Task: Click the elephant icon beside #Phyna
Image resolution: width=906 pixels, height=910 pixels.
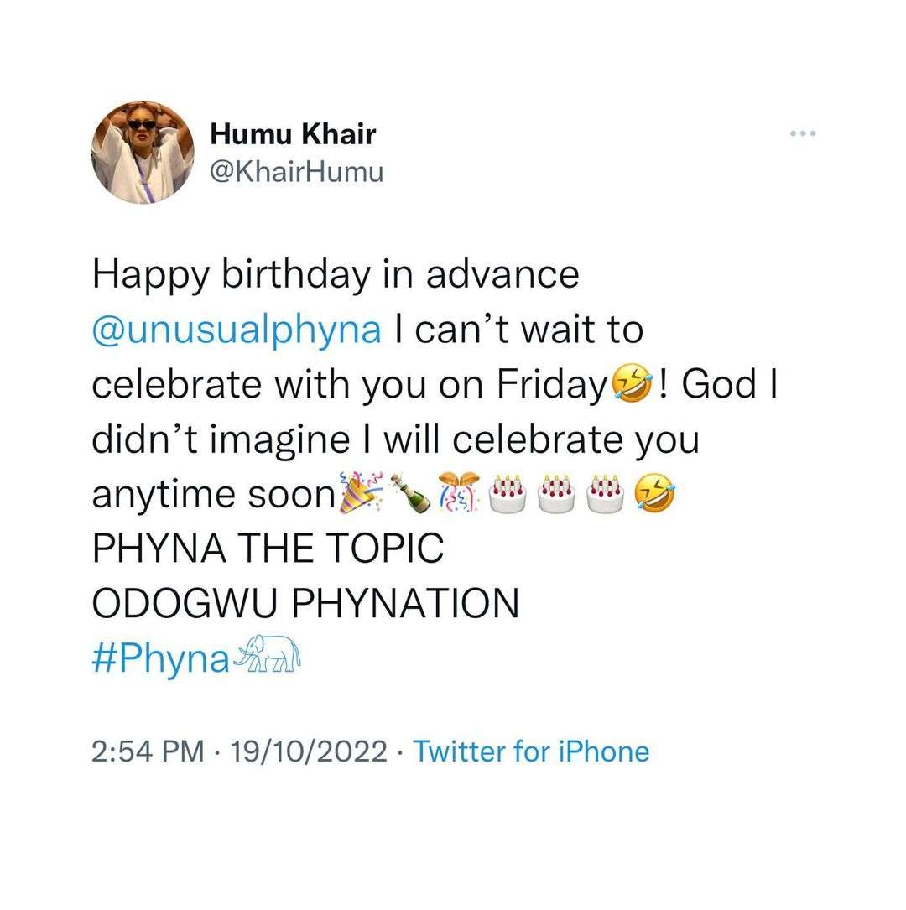Action: coord(266,657)
